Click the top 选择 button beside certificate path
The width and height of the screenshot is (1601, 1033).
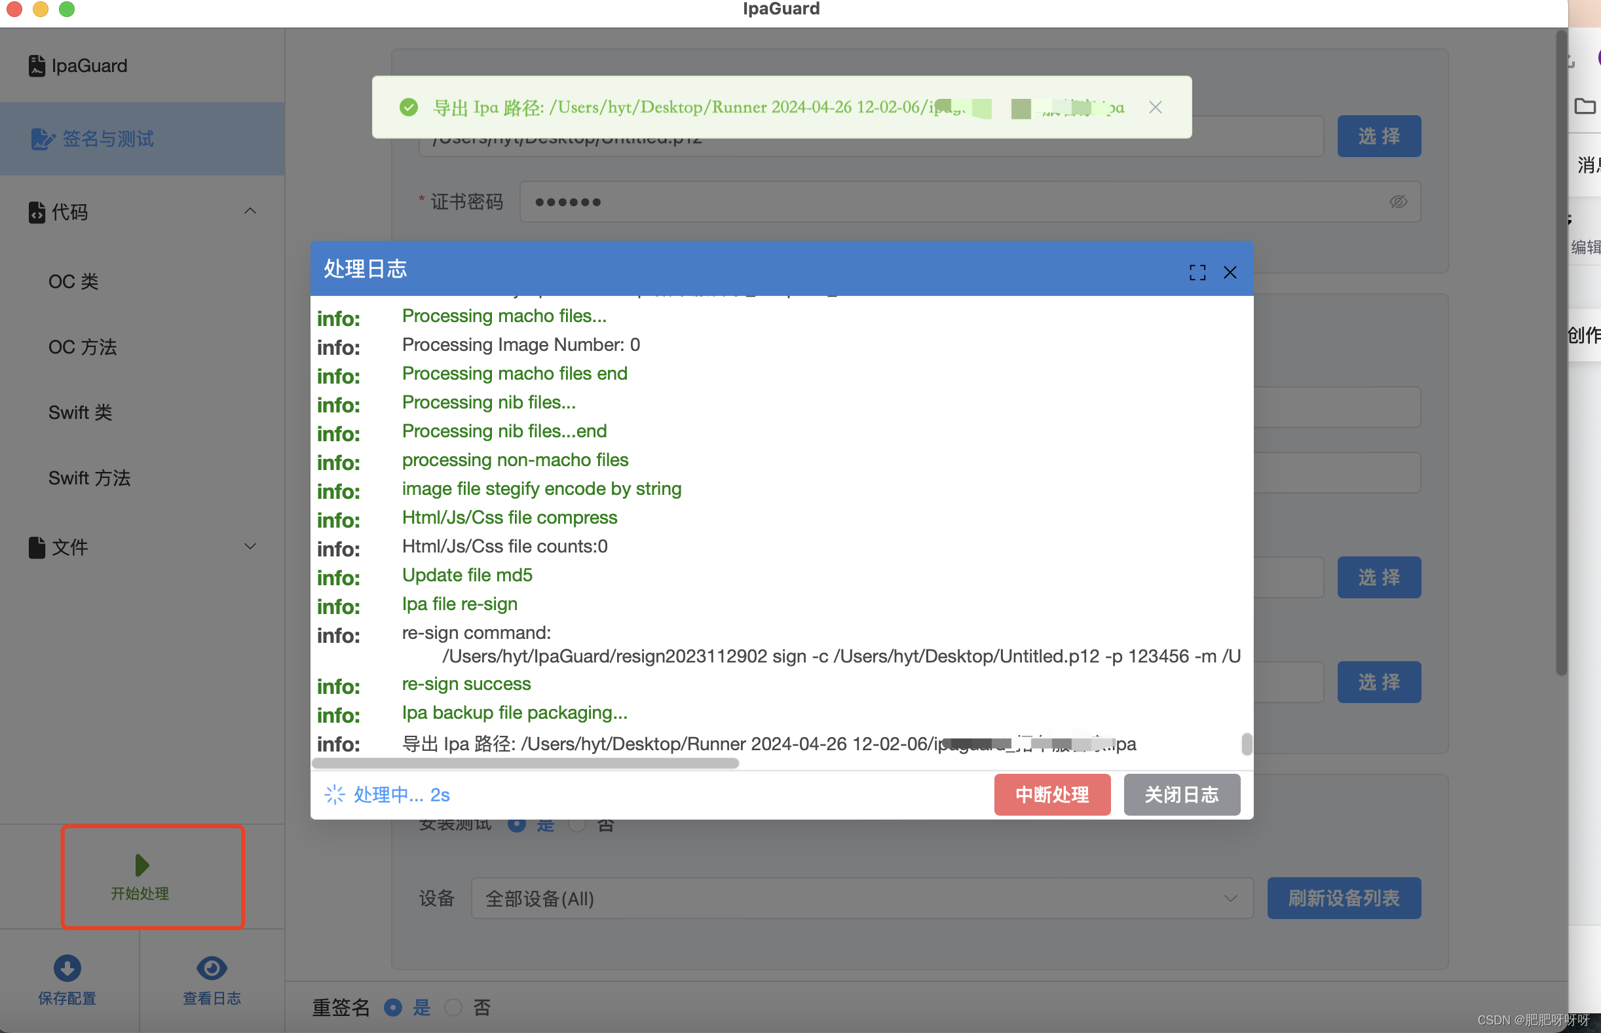1379,136
